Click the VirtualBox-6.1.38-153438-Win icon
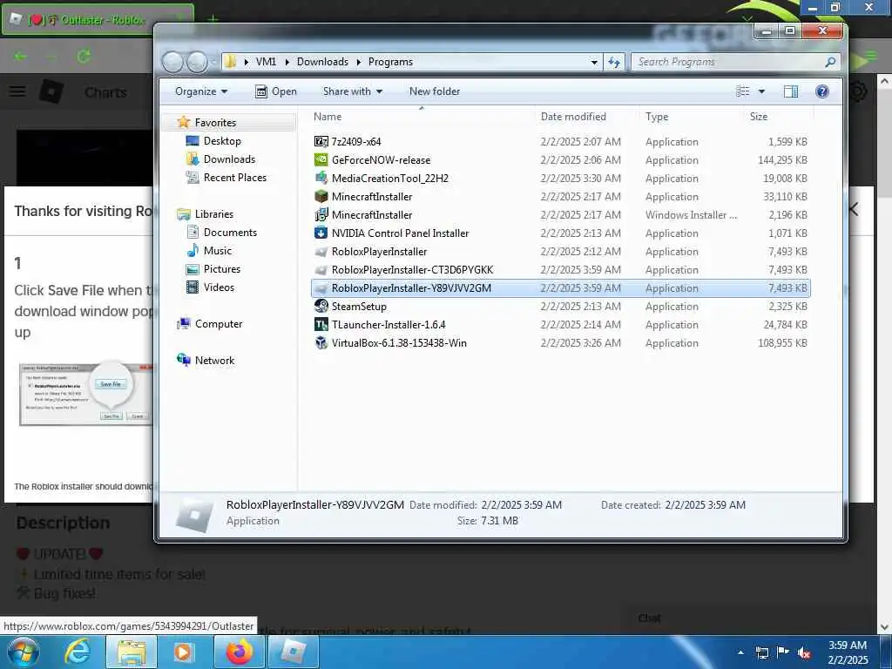Screen dimensions: 892x669 pos(321,342)
